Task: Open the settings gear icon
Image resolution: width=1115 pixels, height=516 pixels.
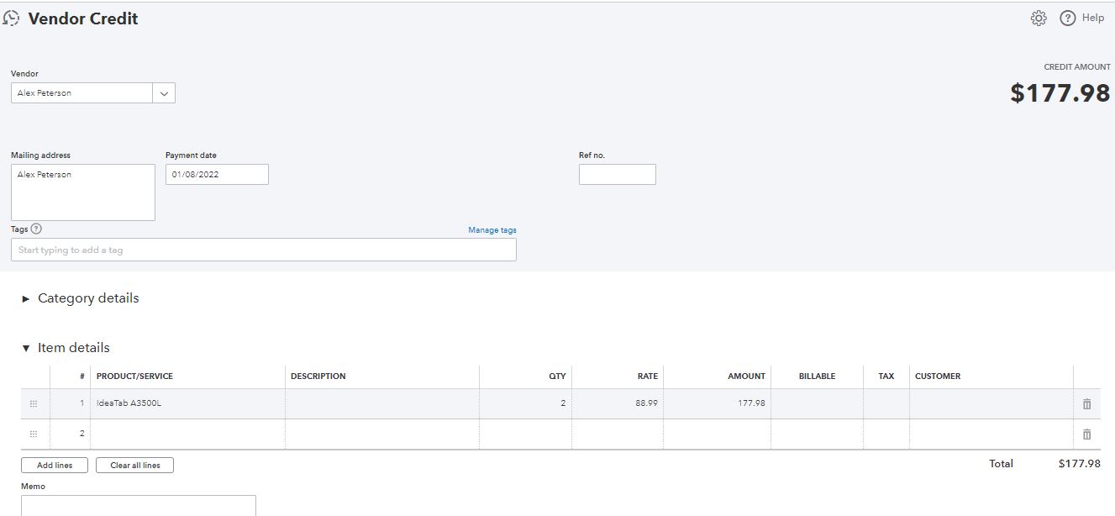Action: tap(1039, 18)
